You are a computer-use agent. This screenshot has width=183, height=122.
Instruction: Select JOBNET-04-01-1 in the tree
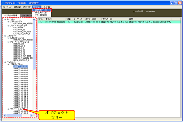(21, 81)
